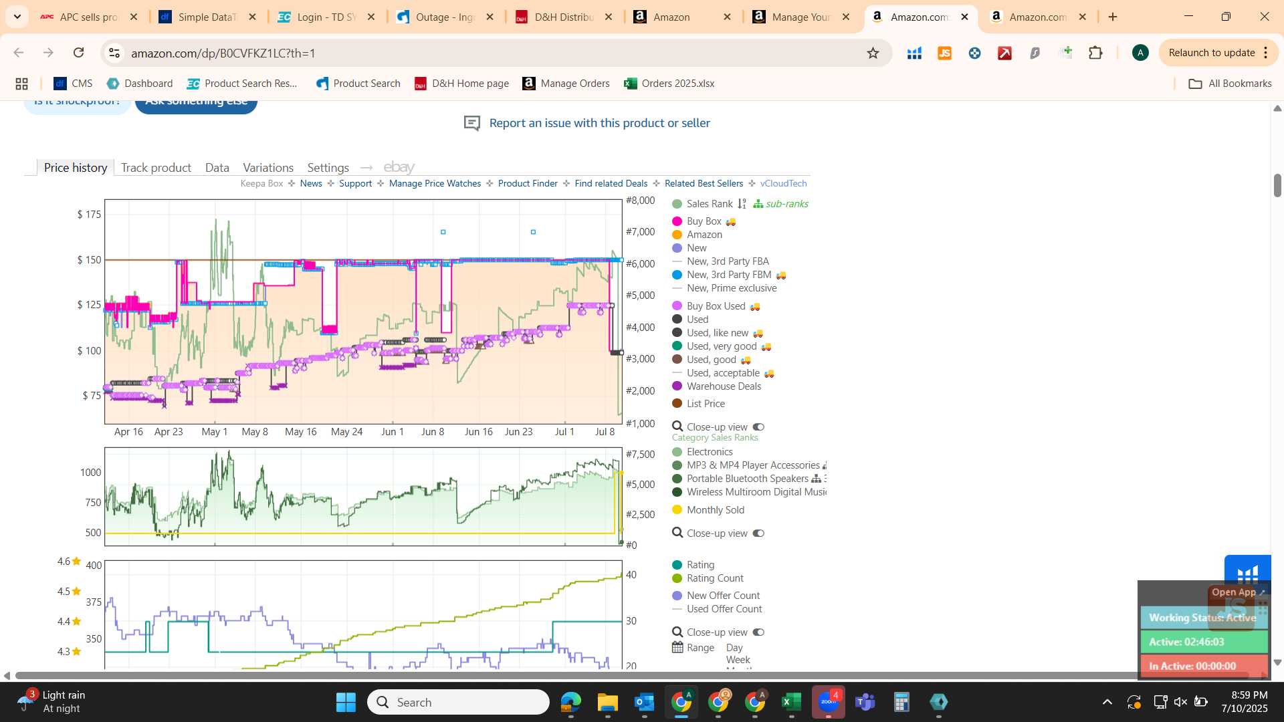Click the browser reload icon
This screenshot has width=1284, height=722.
tap(79, 53)
